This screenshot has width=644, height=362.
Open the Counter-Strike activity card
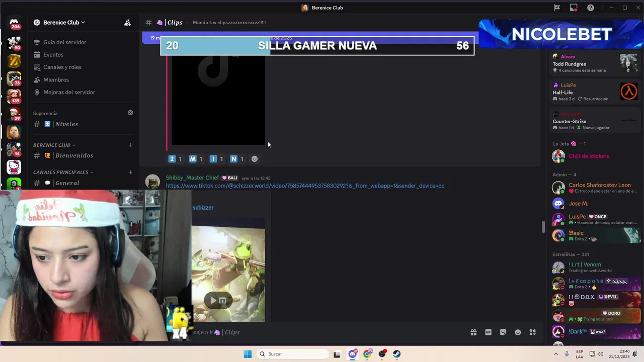[x=595, y=121]
